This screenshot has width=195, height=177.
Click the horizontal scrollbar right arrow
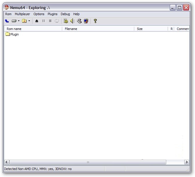[187, 162]
